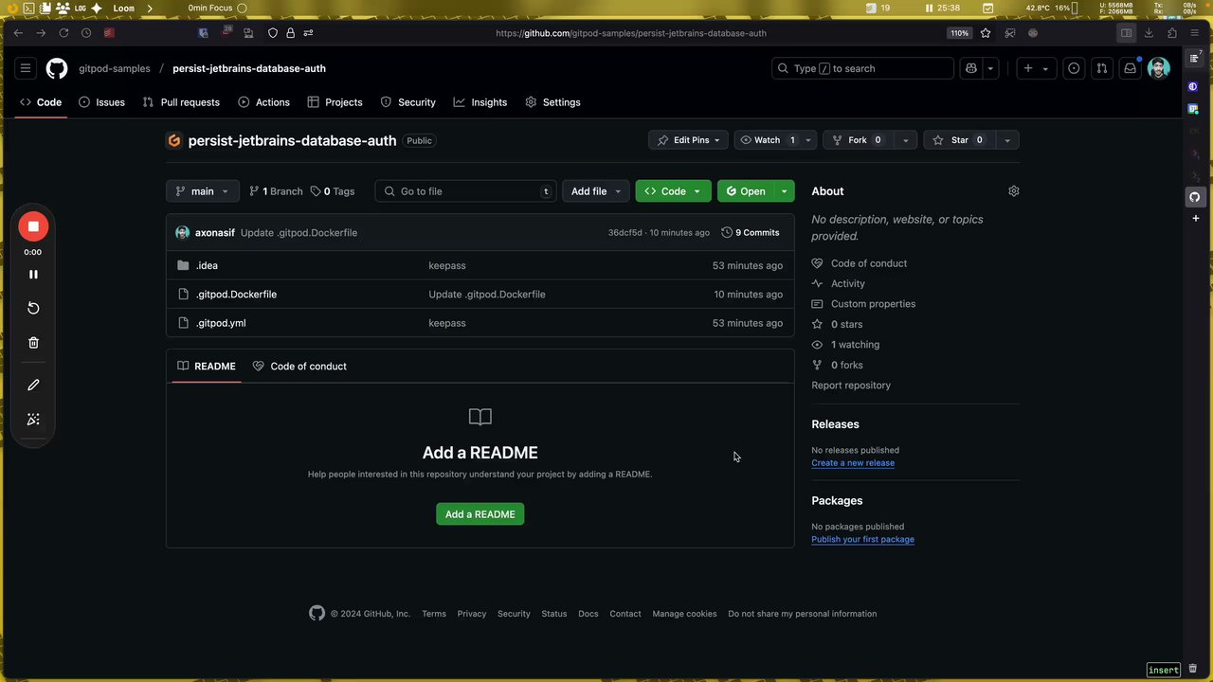
Task: Open the browser screenshot tool icon
Action: click(x=1009, y=33)
